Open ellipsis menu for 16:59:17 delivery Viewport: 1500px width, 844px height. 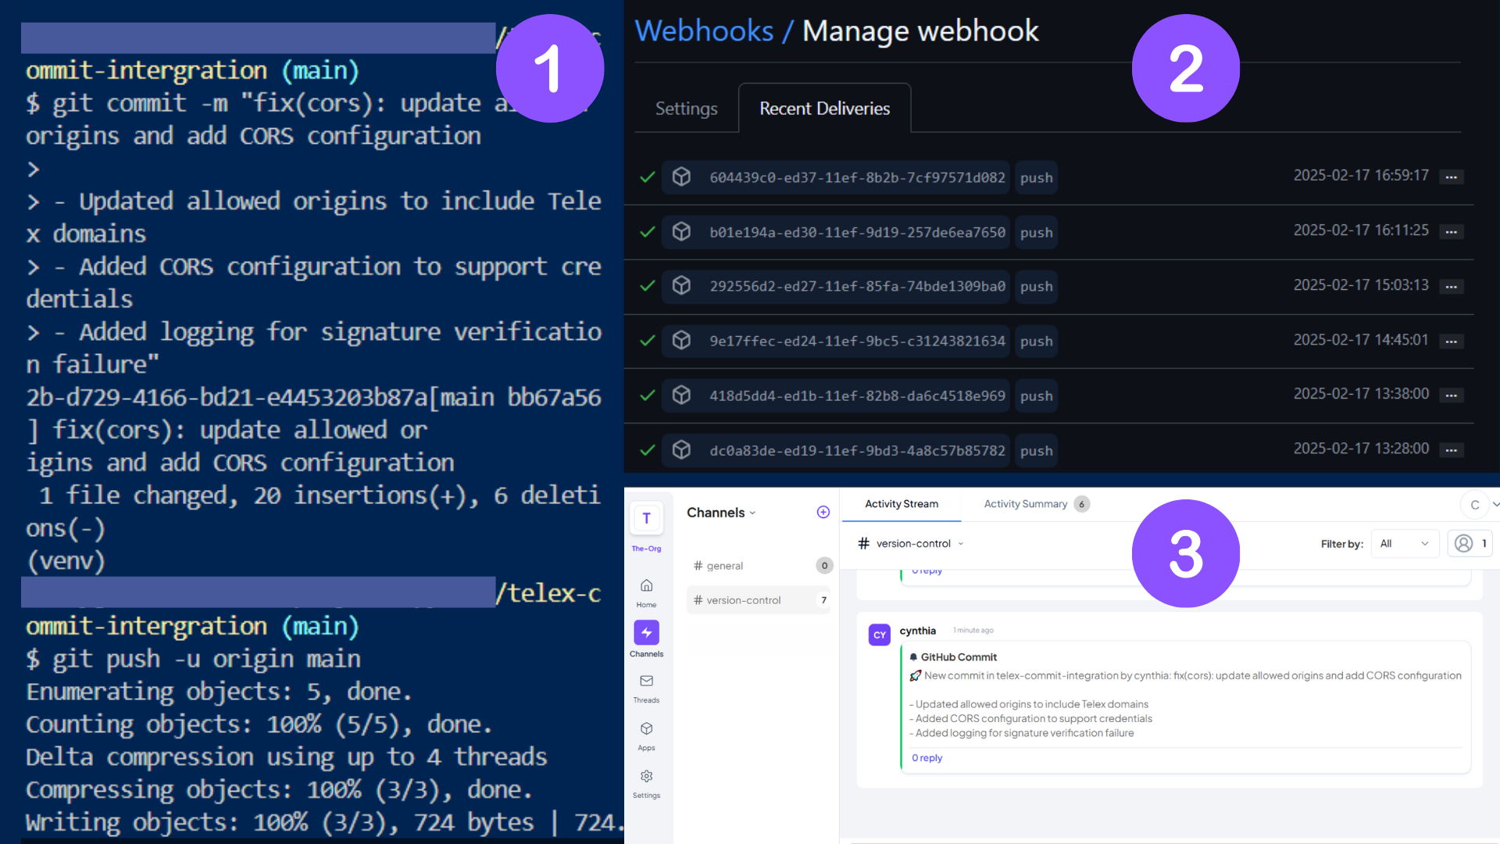[x=1451, y=177]
